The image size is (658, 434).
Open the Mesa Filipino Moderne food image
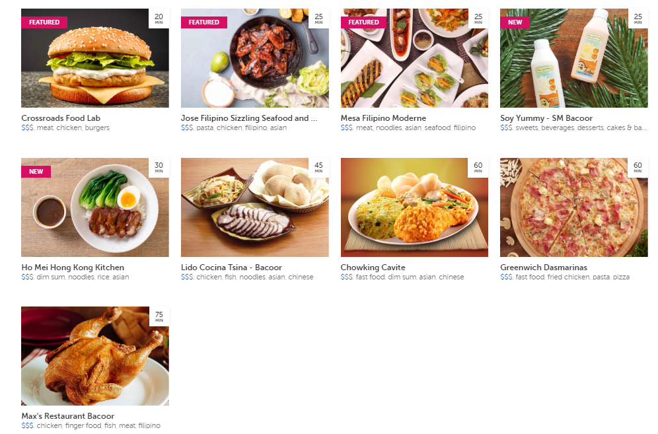click(x=414, y=58)
